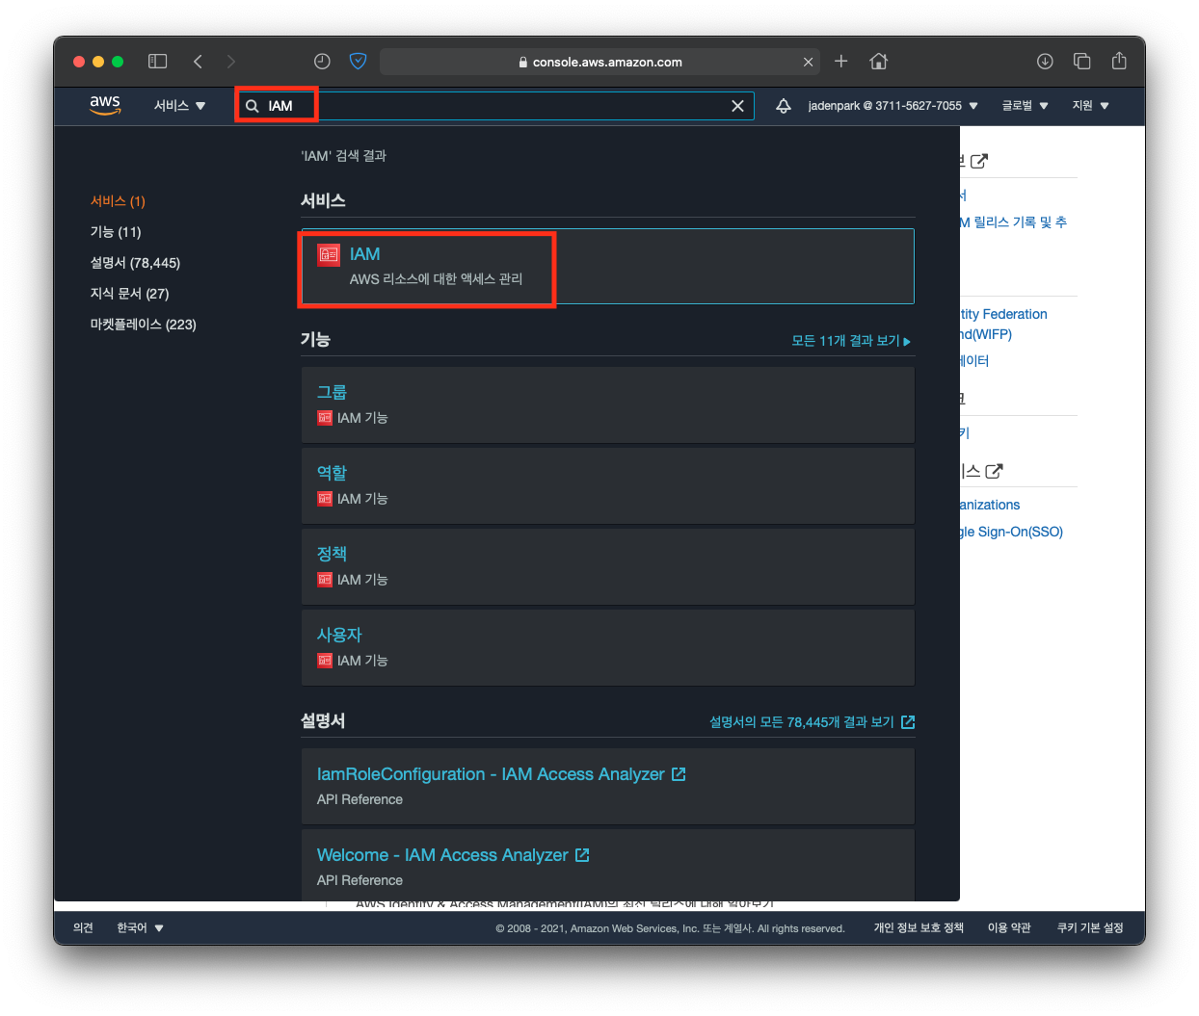Click the Safari share icon

point(1119,61)
